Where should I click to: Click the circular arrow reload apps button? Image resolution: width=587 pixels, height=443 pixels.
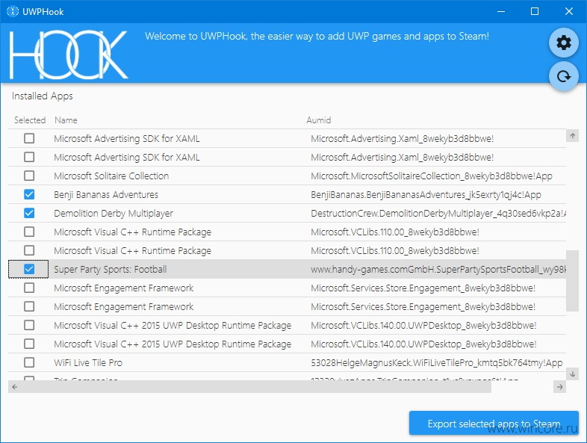point(564,76)
